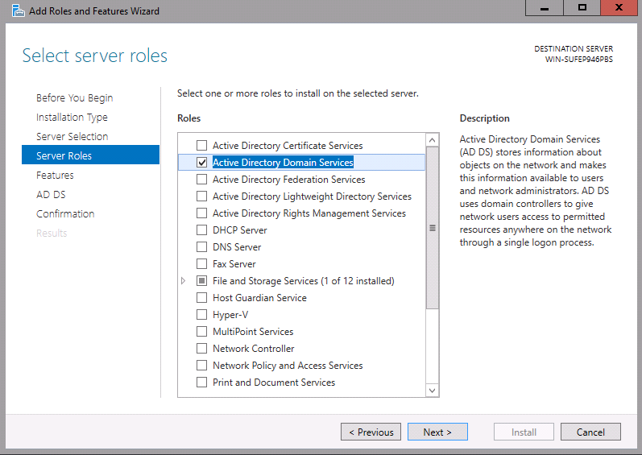642x455 pixels.
Task: Click the roles list scroll down arrow
Action: tap(432, 391)
